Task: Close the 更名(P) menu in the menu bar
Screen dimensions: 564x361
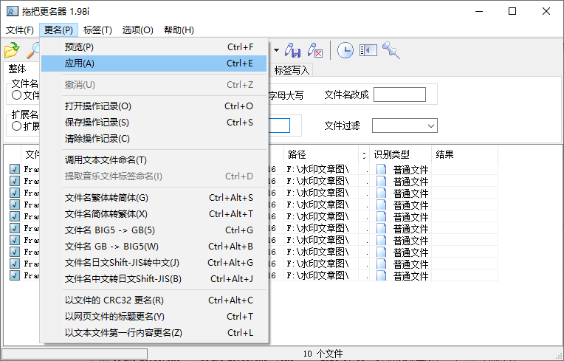Action: click(58, 30)
